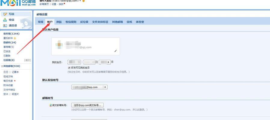Click the compose pencil icon beside 写信
The image size is (270, 120).
pos(5,14)
